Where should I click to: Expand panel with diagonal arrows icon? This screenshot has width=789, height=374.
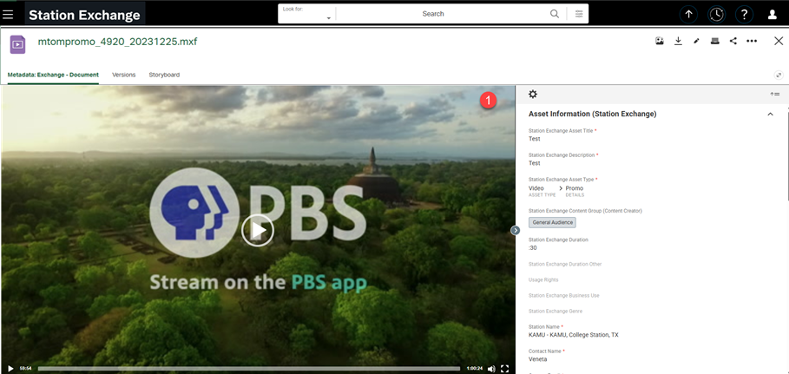(779, 75)
